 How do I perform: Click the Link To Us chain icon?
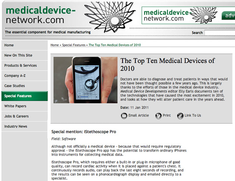click(180, 116)
